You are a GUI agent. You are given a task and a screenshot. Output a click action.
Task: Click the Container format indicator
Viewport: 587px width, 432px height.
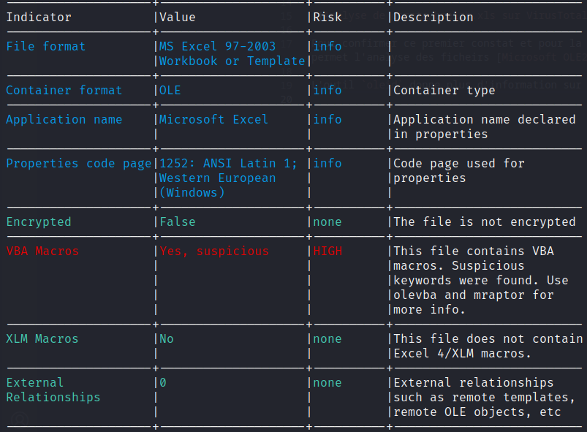[64, 90]
